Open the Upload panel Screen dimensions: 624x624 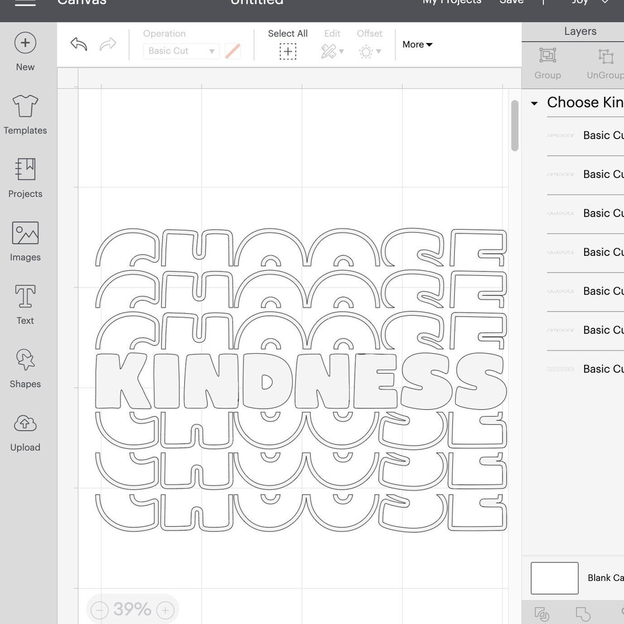[x=25, y=432]
